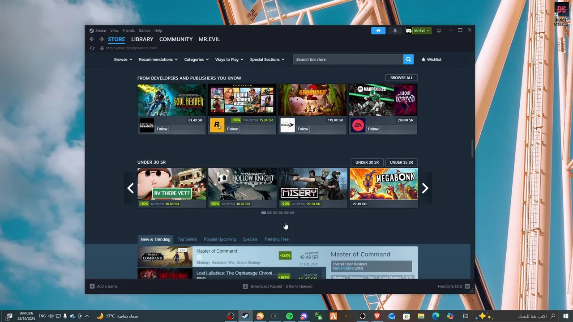The image size is (573, 322).
Task: Jump to the last carousel page dot
Action: click(292, 213)
